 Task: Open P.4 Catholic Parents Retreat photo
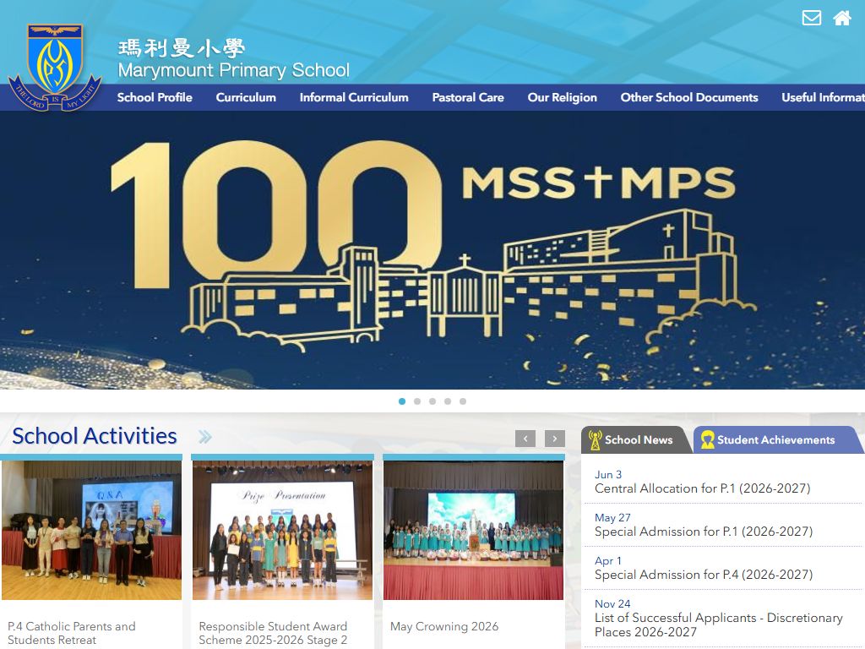[91, 531]
